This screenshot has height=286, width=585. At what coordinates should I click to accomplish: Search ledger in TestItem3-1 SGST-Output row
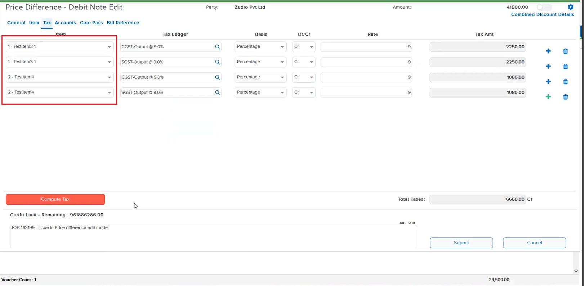click(217, 62)
